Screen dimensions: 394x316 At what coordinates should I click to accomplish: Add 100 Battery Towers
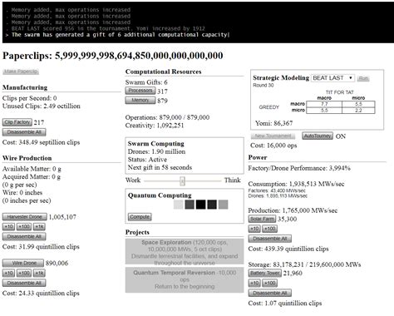pos(270,283)
